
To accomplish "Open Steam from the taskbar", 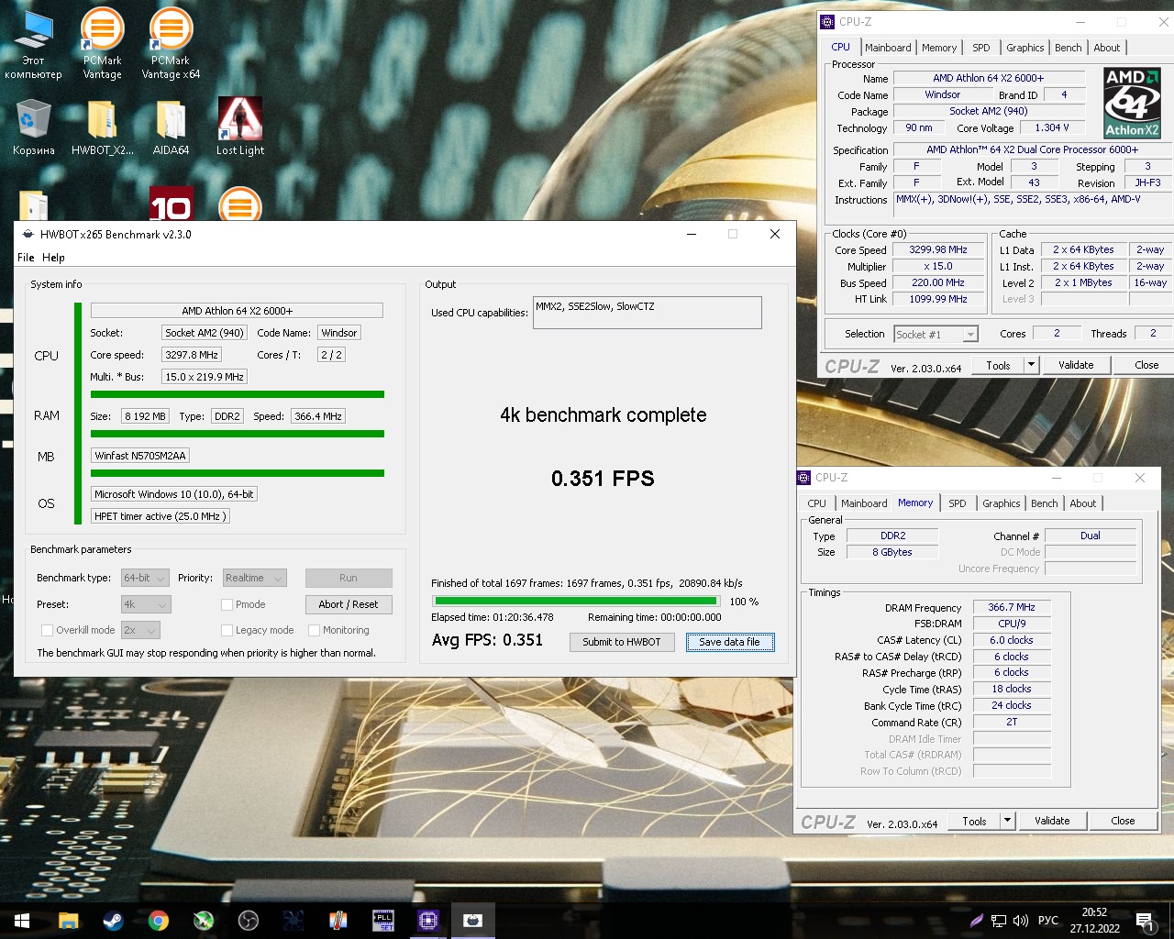I will (x=114, y=921).
